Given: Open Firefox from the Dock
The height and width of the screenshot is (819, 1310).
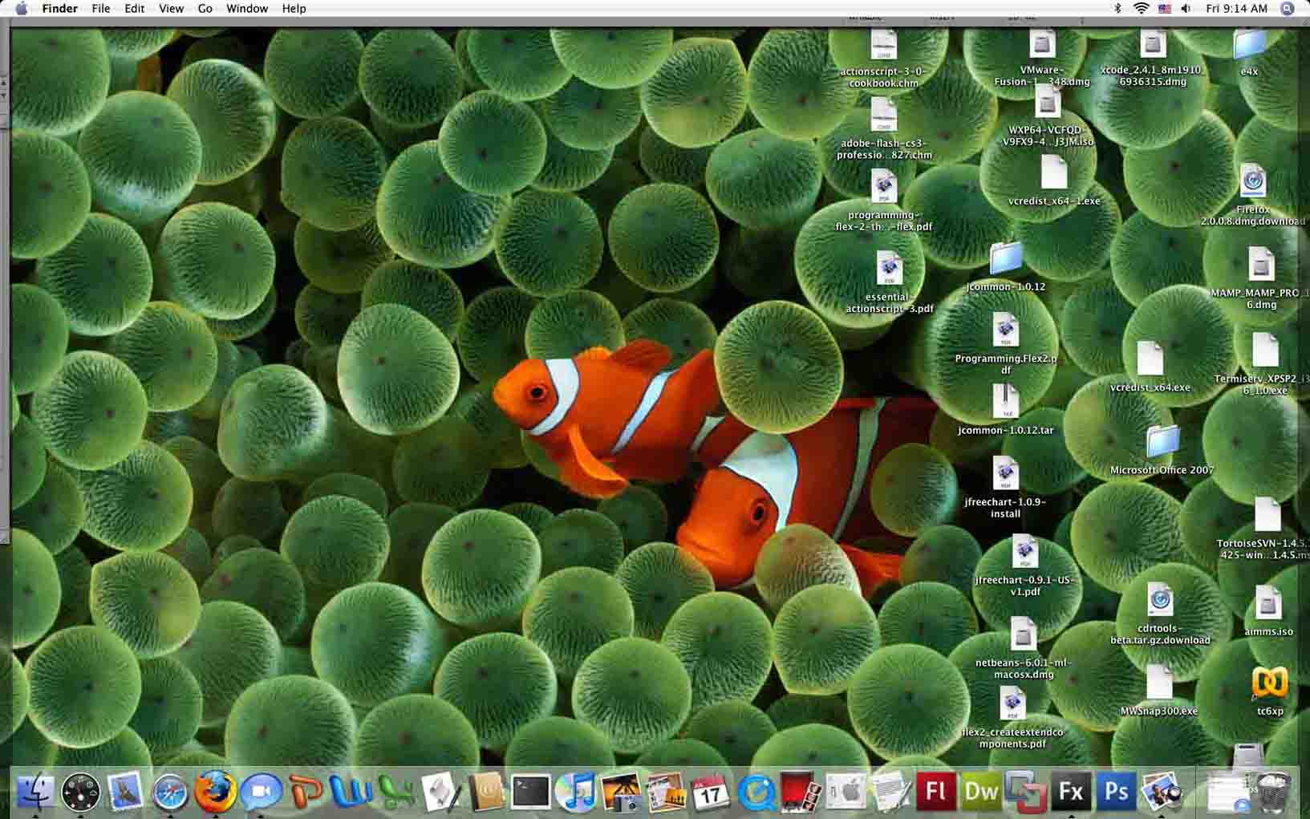Looking at the screenshot, I should point(215,793).
